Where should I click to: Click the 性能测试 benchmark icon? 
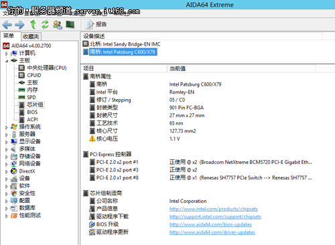[x=14, y=216]
